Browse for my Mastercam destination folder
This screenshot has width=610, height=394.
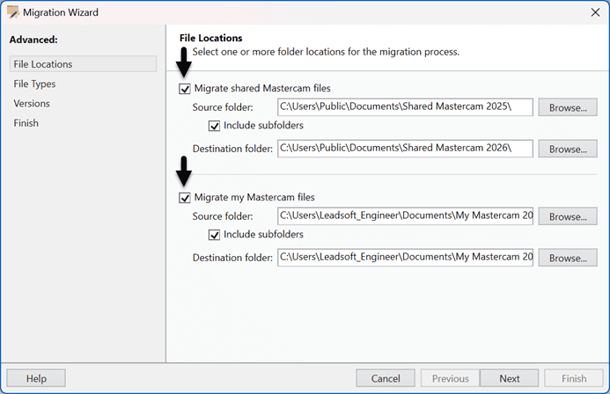click(568, 258)
